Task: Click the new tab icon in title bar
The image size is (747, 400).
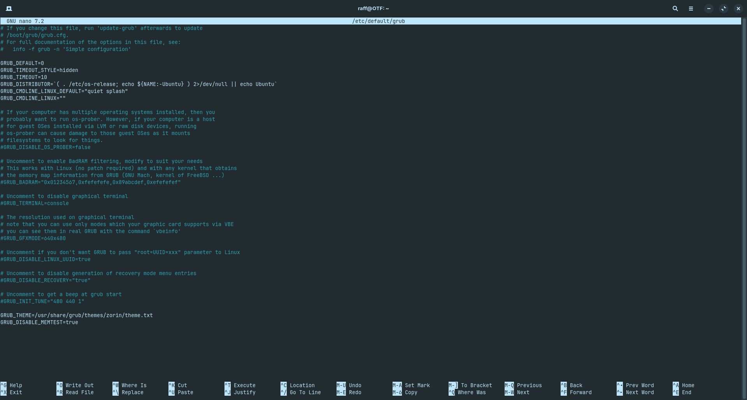Action: [x=9, y=8]
